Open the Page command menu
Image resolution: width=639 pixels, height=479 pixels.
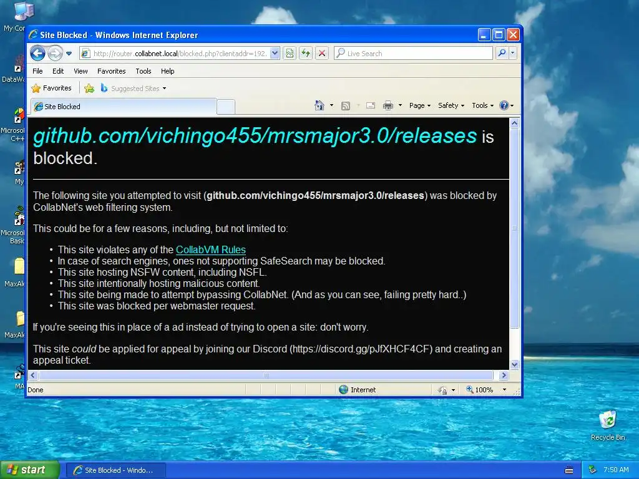point(420,105)
